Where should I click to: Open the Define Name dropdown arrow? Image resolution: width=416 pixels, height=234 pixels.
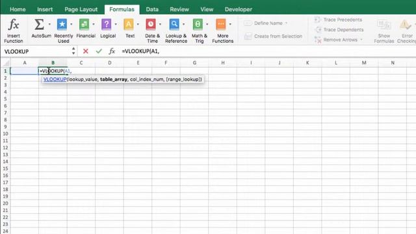coord(286,23)
